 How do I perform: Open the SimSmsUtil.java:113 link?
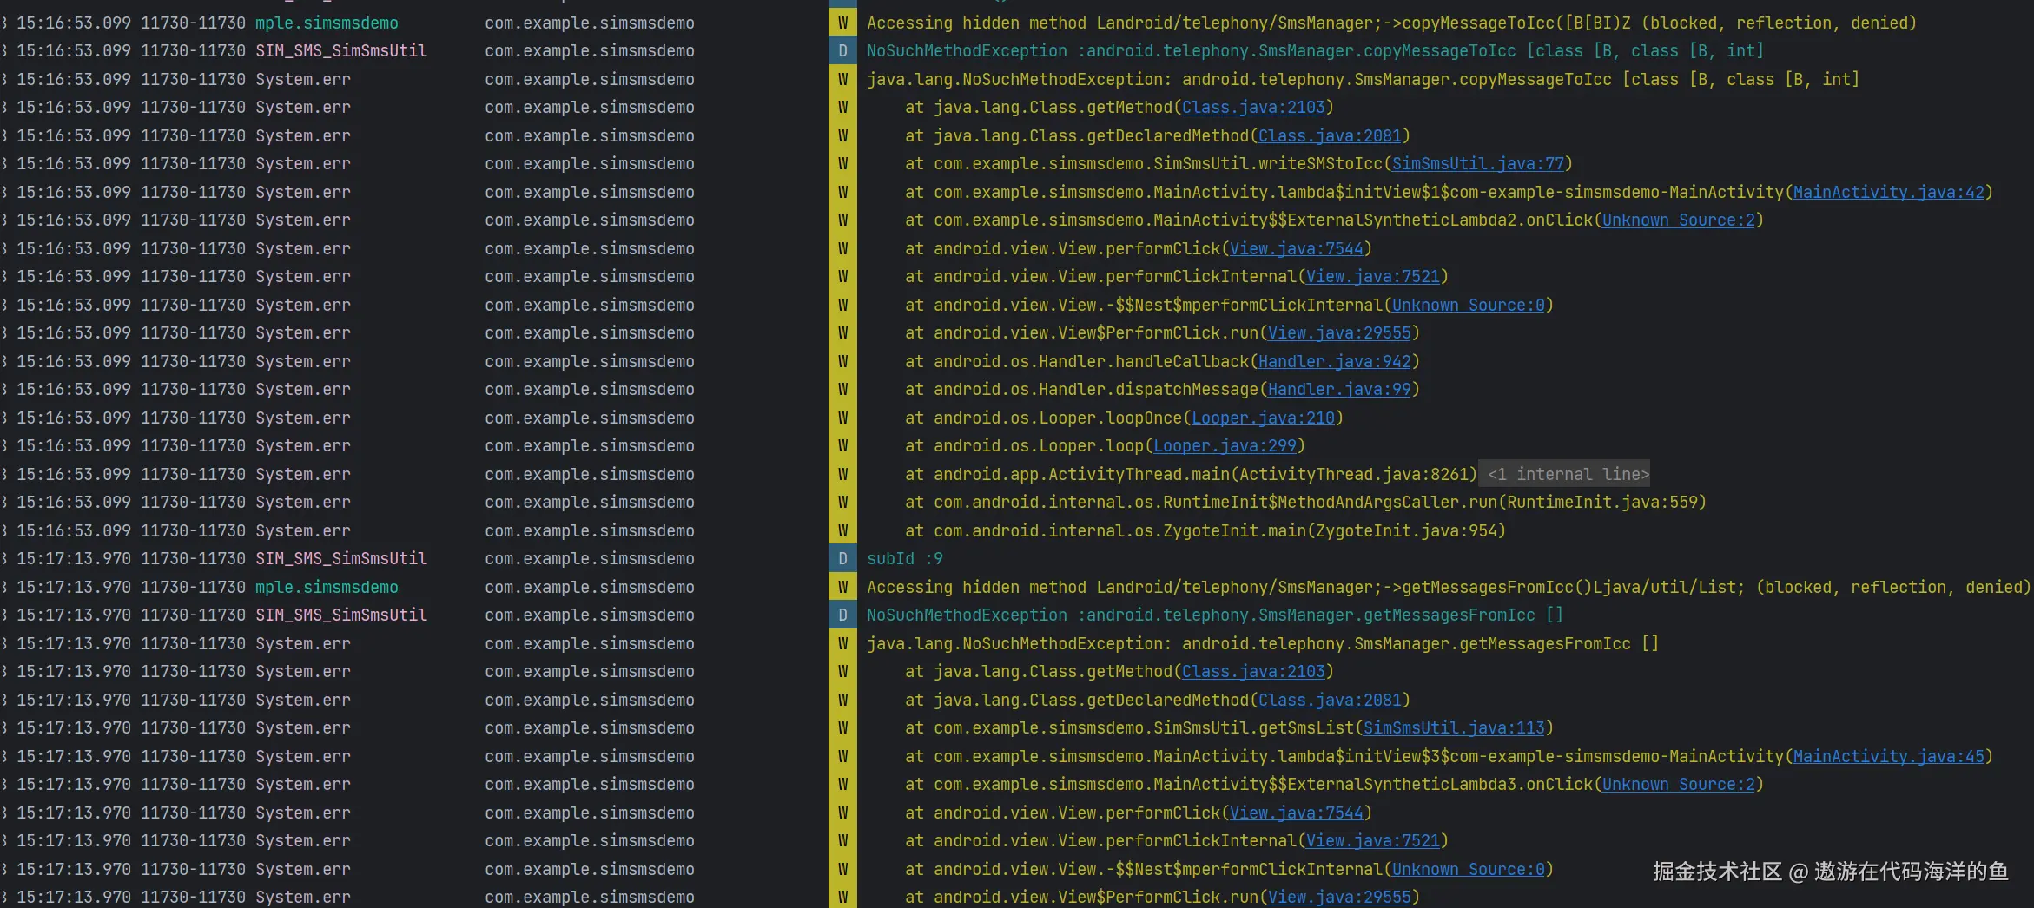pyautogui.click(x=1454, y=727)
